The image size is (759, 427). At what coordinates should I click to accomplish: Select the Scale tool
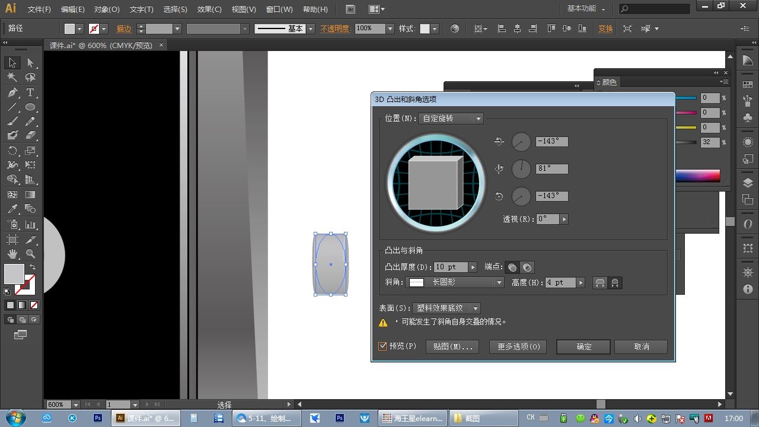[x=30, y=151]
